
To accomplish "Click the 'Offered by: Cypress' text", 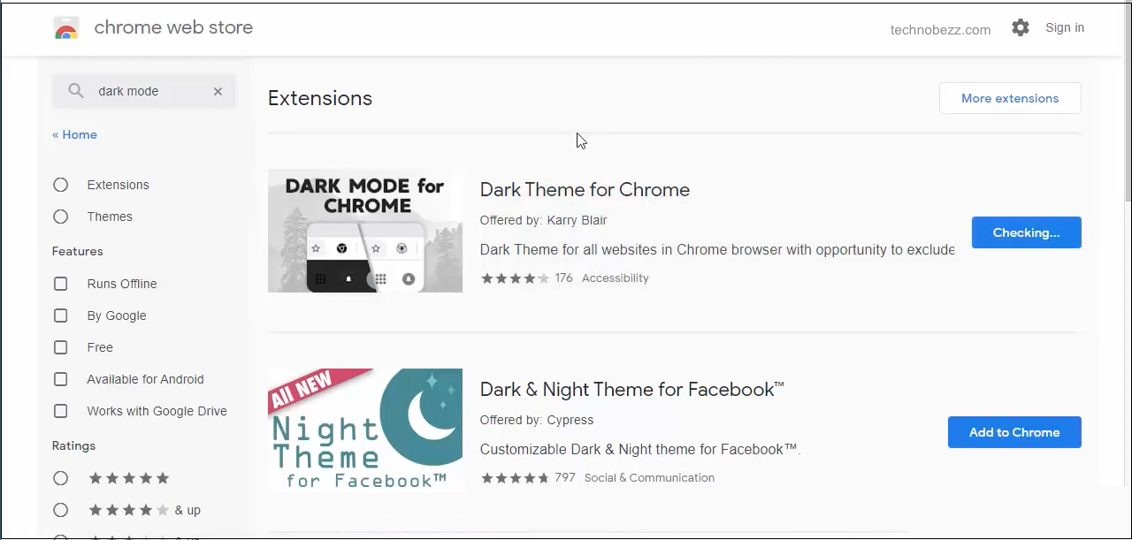I will click(537, 420).
